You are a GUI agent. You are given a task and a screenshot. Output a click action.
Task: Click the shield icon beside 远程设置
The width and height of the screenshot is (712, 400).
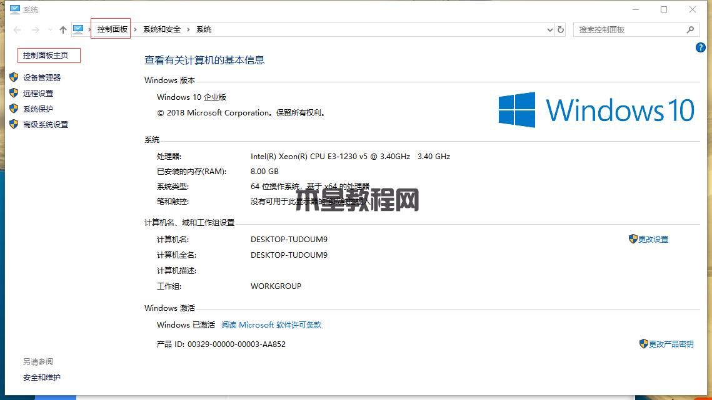point(14,93)
